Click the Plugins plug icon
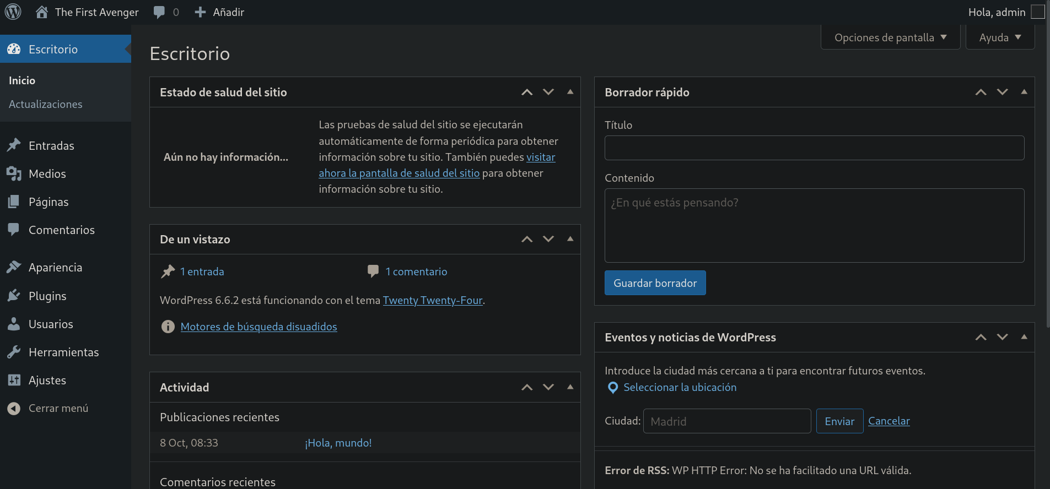This screenshot has width=1050, height=489. 14,296
